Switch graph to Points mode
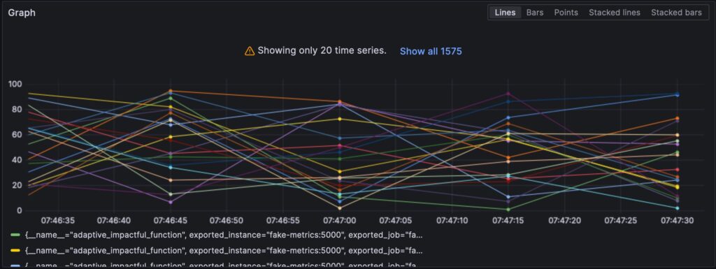 click(x=566, y=13)
